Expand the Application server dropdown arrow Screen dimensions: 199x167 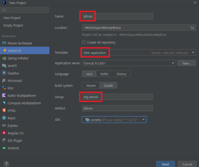173,63
